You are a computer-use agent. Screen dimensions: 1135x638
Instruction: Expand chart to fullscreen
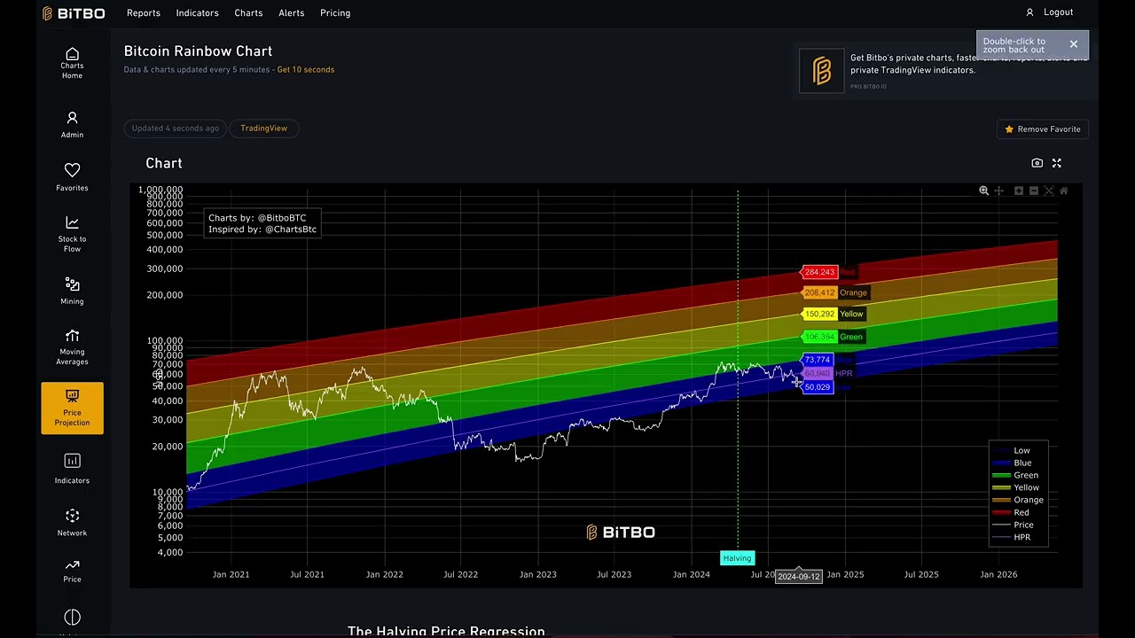click(x=1057, y=163)
